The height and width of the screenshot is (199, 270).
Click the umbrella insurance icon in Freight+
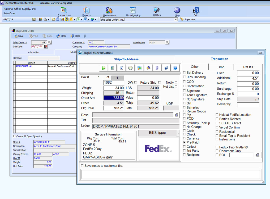[x=148, y=68]
